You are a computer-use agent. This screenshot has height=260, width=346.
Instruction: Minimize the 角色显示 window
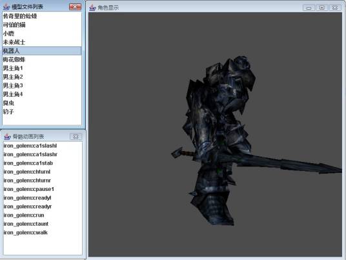pos(309,8)
